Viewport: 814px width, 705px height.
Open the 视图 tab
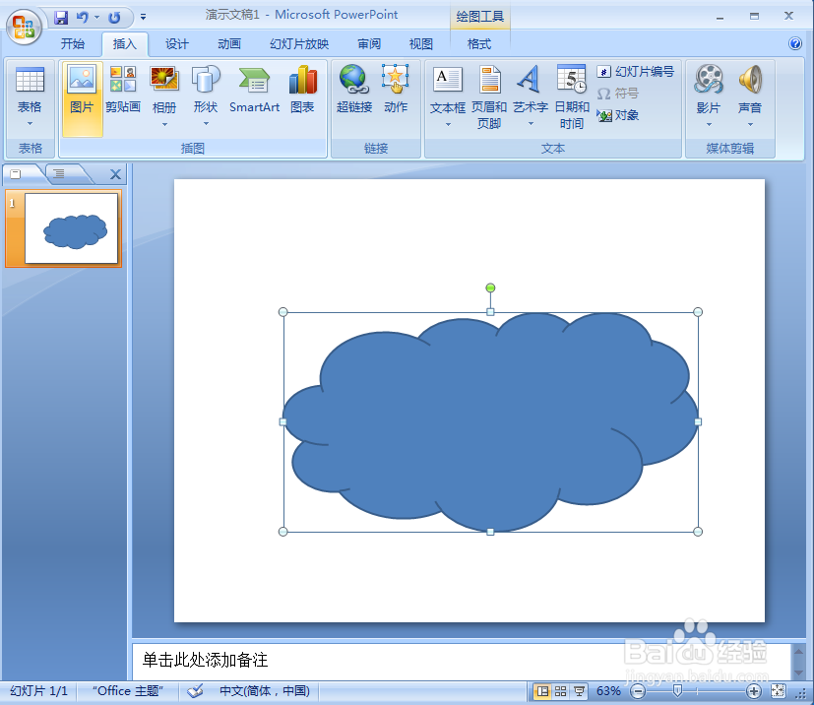click(x=421, y=44)
